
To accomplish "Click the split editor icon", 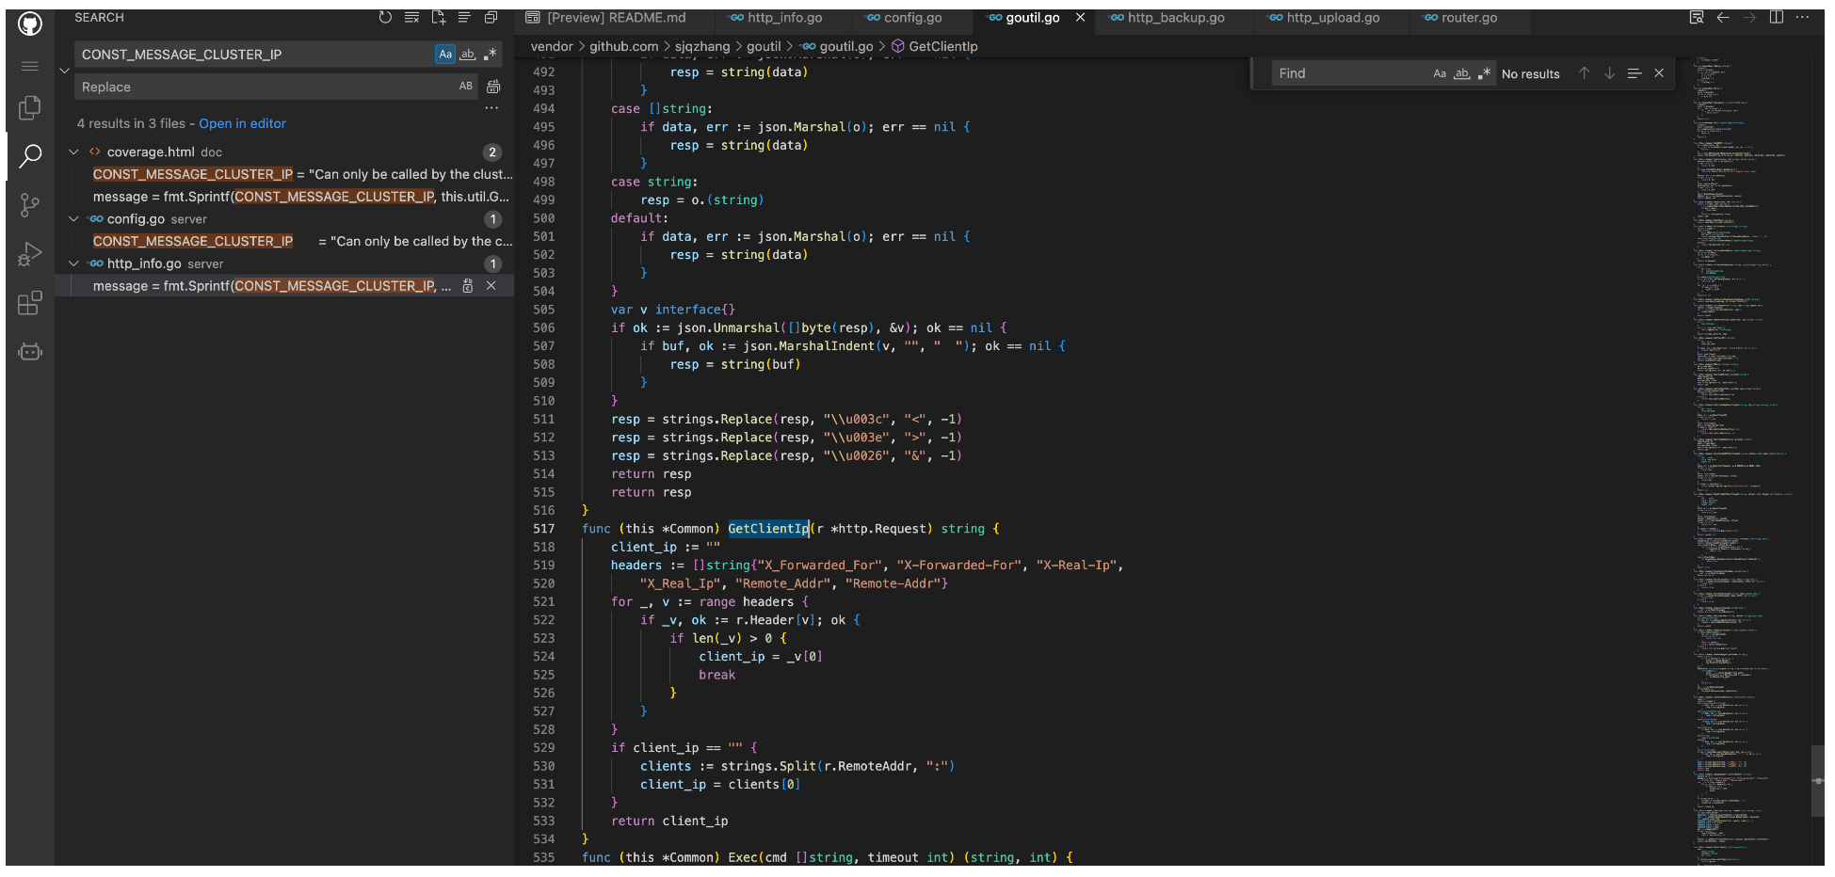I will tap(1776, 18).
